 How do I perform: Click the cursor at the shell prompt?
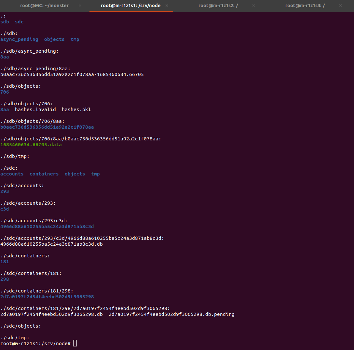[x=75, y=344]
